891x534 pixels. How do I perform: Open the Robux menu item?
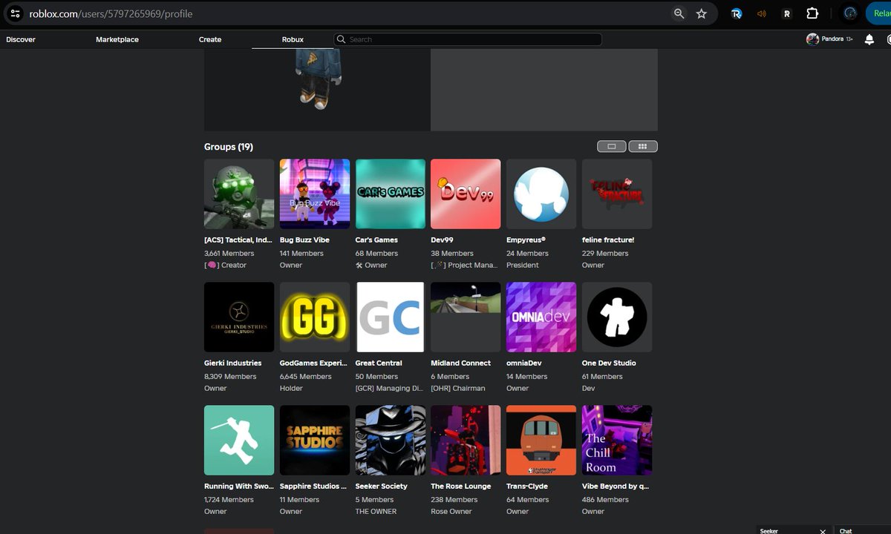click(x=293, y=39)
